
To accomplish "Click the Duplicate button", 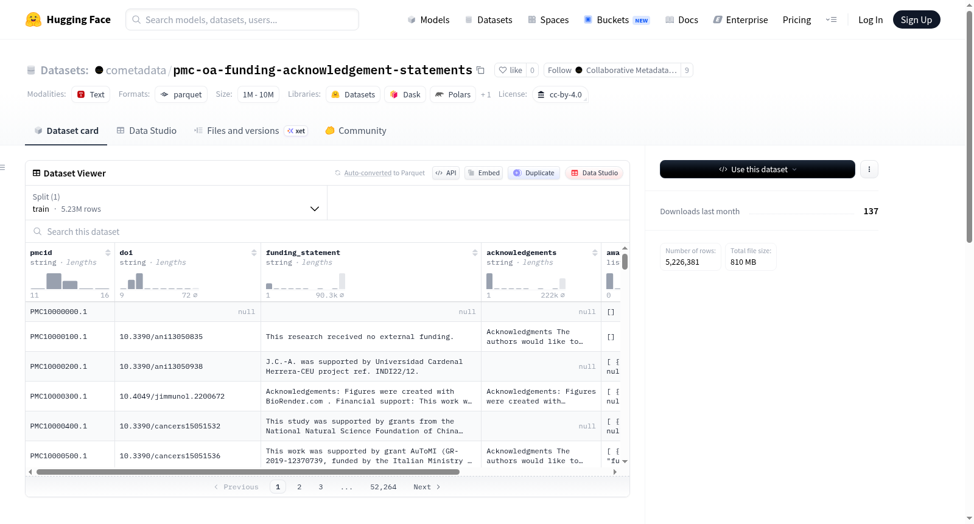I will [533, 173].
